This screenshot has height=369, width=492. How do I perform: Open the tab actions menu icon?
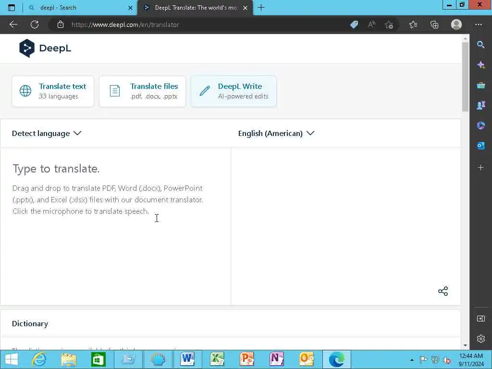pyautogui.click(x=12, y=8)
